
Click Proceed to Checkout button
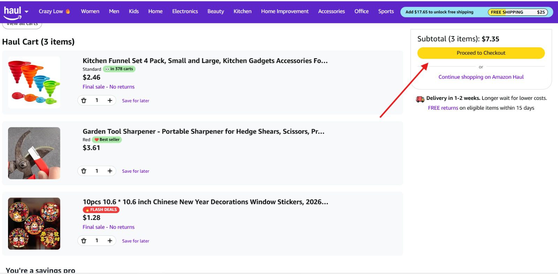click(x=481, y=53)
